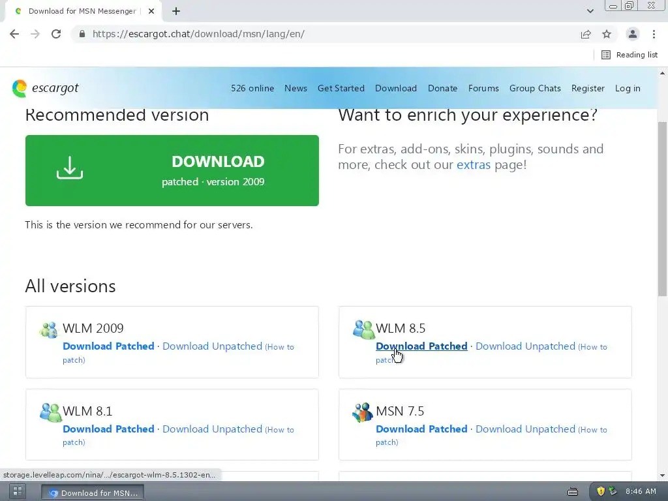Image resolution: width=668 pixels, height=501 pixels.
Task: Click the 526 online link
Action: pos(252,88)
